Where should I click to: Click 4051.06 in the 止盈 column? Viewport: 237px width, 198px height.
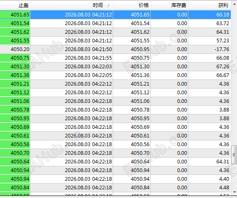click(x=20, y=101)
